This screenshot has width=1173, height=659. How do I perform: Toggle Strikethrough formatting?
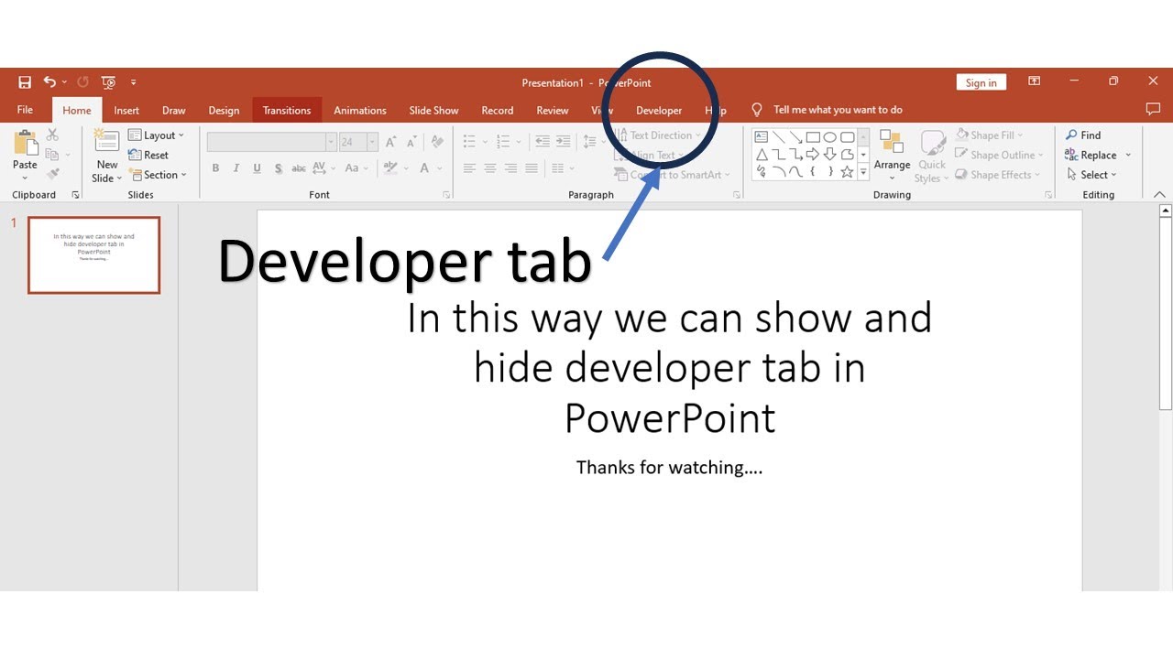tap(299, 168)
